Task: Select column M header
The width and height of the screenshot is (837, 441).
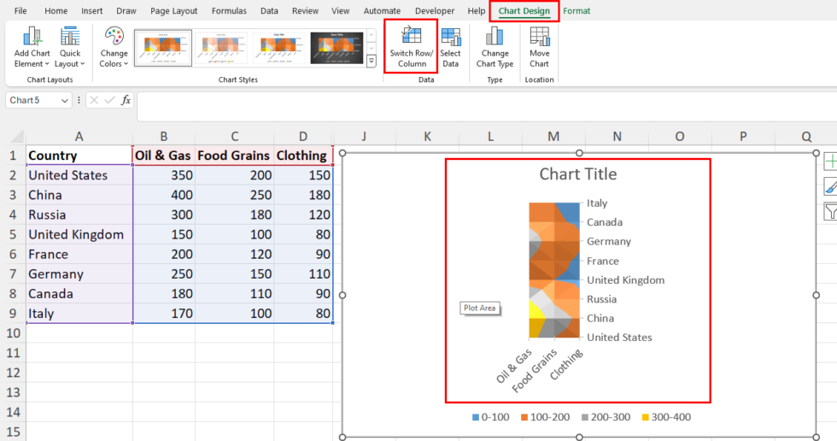Action: tap(553, 137)
